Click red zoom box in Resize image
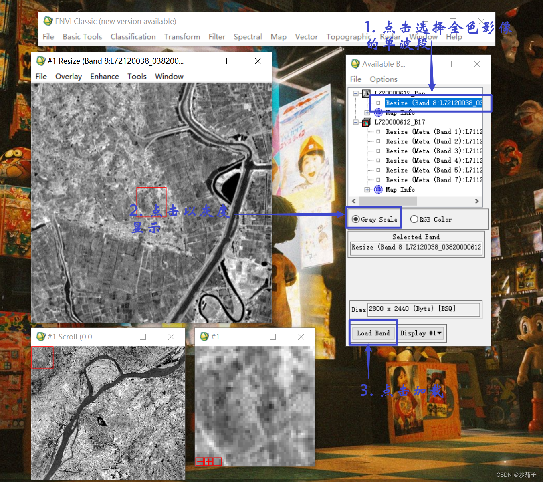The height and width of the screenshot is (482, 543). (x=151, y=202)
